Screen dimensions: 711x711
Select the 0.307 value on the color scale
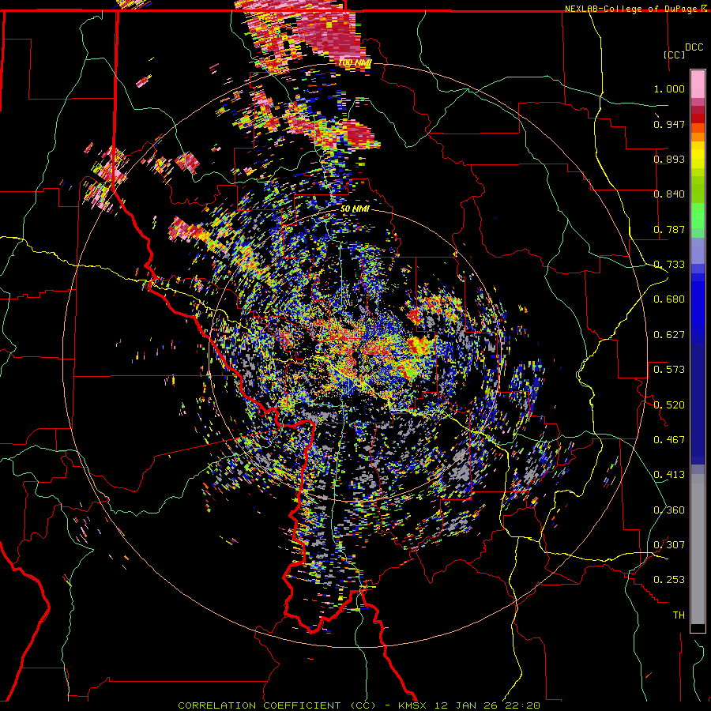click(x=669, y=545)
